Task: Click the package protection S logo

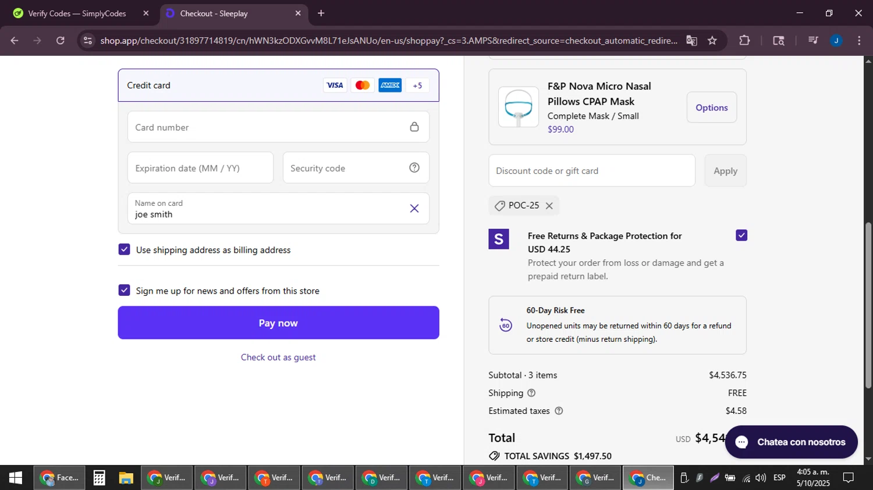Action: 499,239
